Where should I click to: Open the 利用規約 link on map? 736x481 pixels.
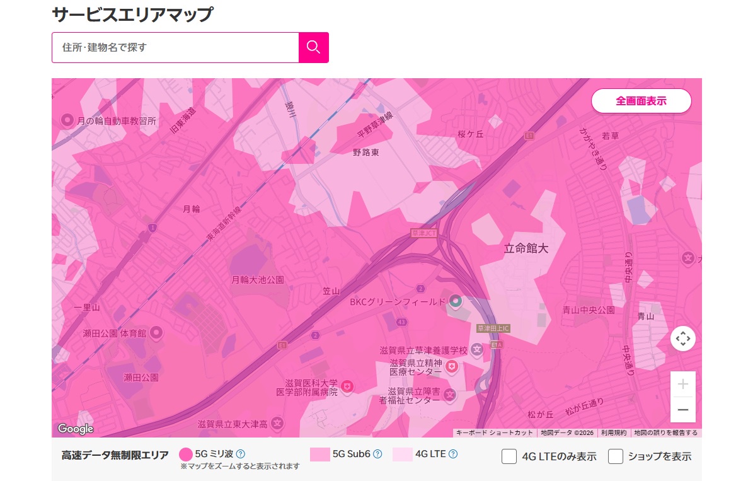click(x=613, y=433)
